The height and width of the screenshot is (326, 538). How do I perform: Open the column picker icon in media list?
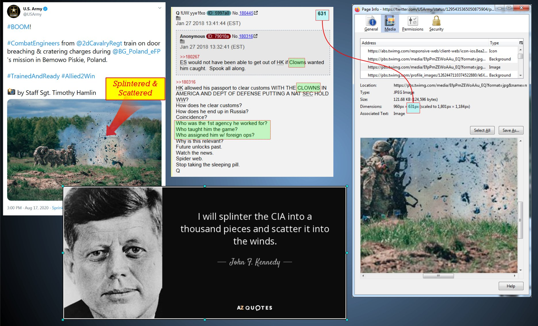coord(521,43)
